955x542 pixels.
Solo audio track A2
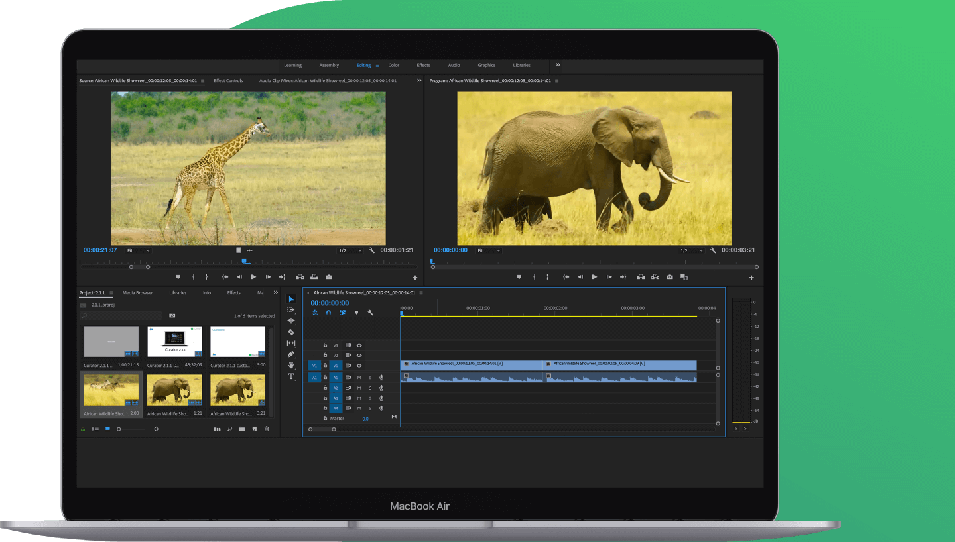click(x=370, y=388)
